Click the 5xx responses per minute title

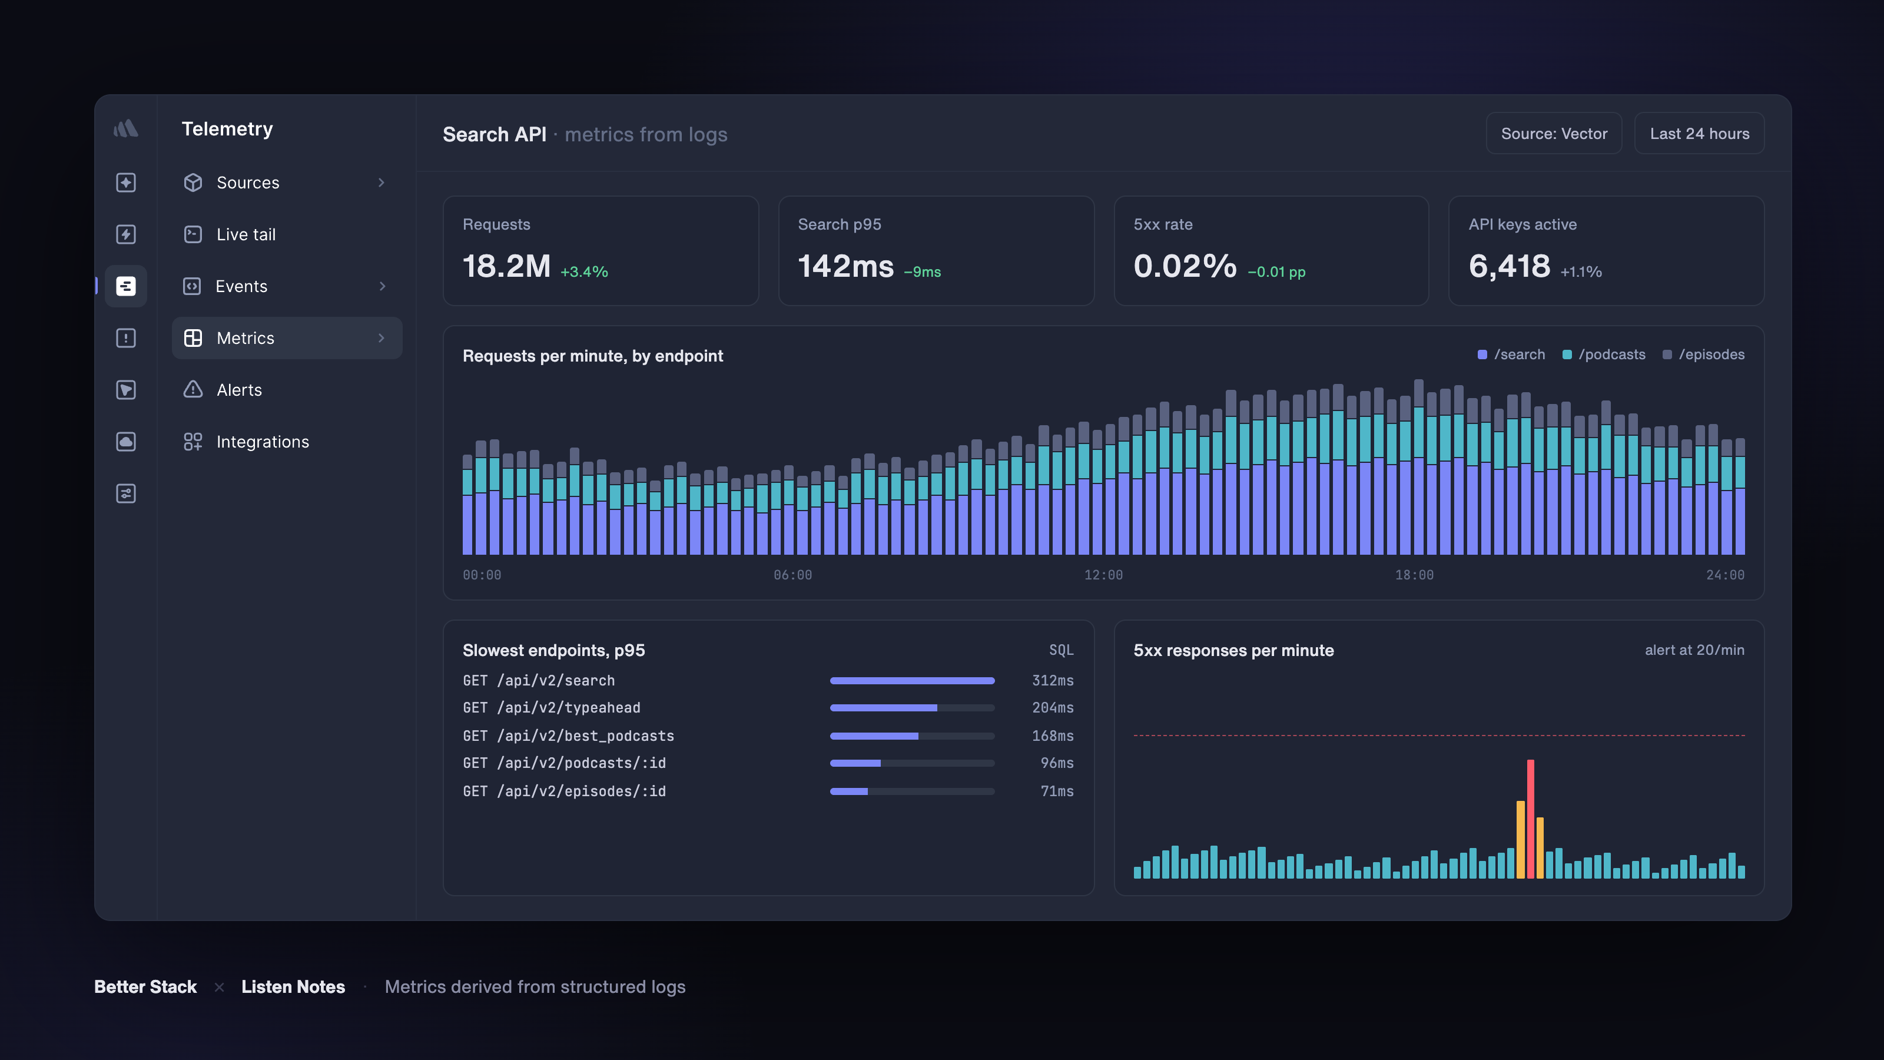point(1233,651)
